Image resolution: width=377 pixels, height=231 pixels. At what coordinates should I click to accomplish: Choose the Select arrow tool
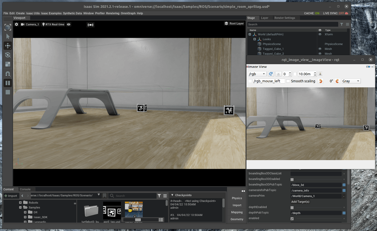point(8,36)
